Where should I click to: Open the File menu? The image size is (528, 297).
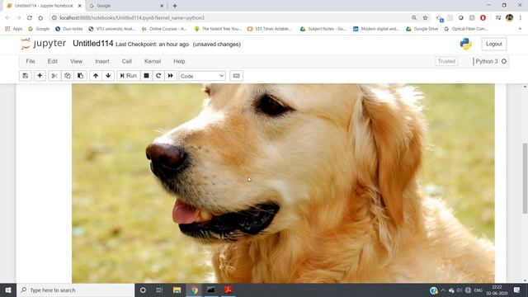pyautogui.click(x=31, y=61)
